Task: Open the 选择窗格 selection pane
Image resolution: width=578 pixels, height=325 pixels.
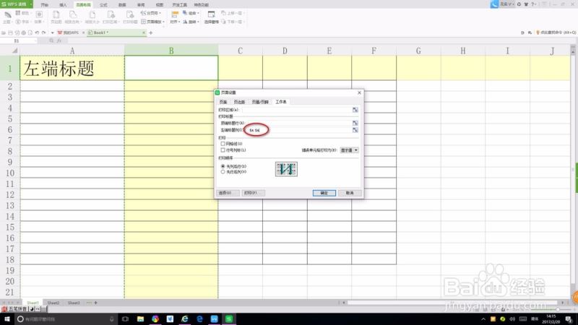Action: point(211,17)
